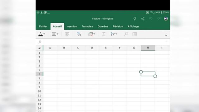Tap the battery status icon

click(x=162, y=12)
